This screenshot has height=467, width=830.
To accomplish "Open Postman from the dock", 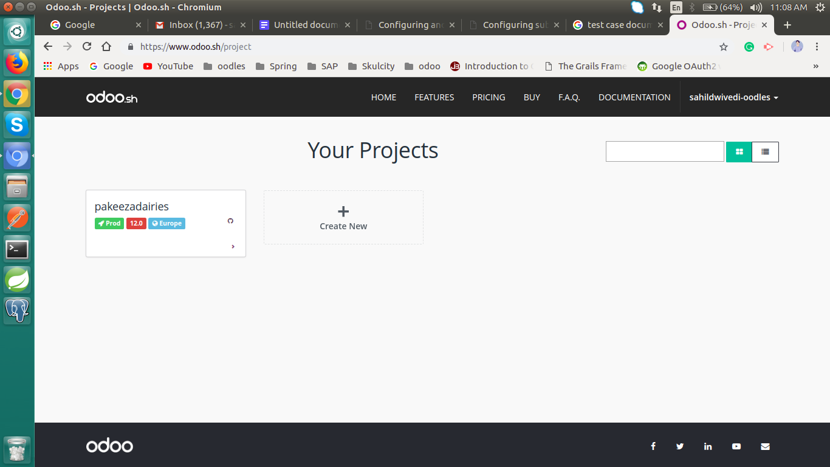I will click(17, 218).
